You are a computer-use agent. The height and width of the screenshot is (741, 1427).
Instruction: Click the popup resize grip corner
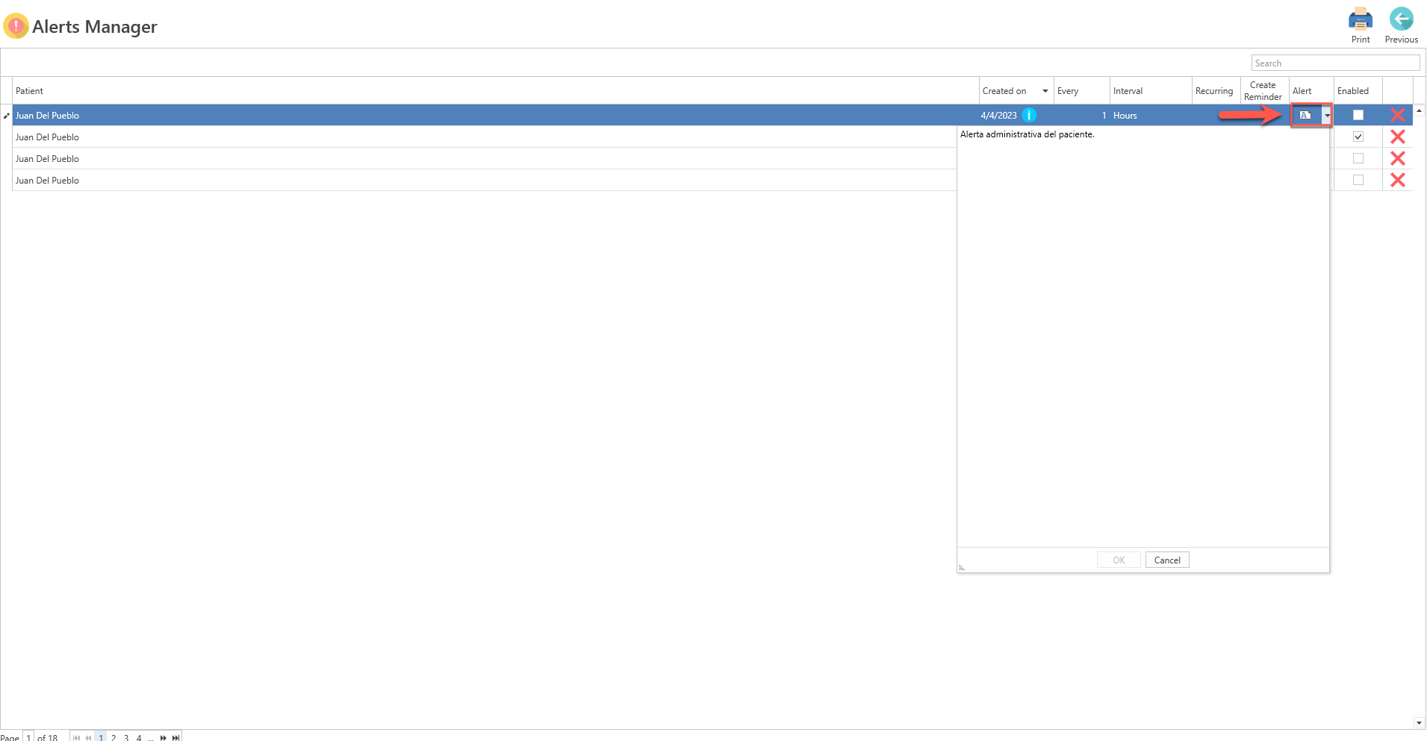[962, 569]
